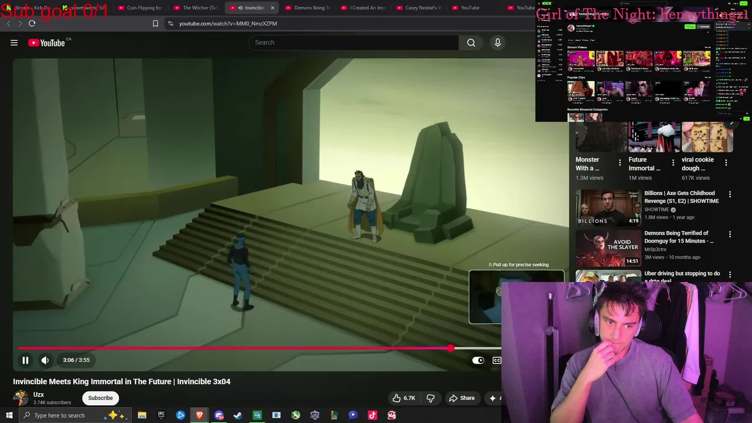Open options for Billions Axe video
752x423 pixels.
pyautogui.click(x=730, y=194)
